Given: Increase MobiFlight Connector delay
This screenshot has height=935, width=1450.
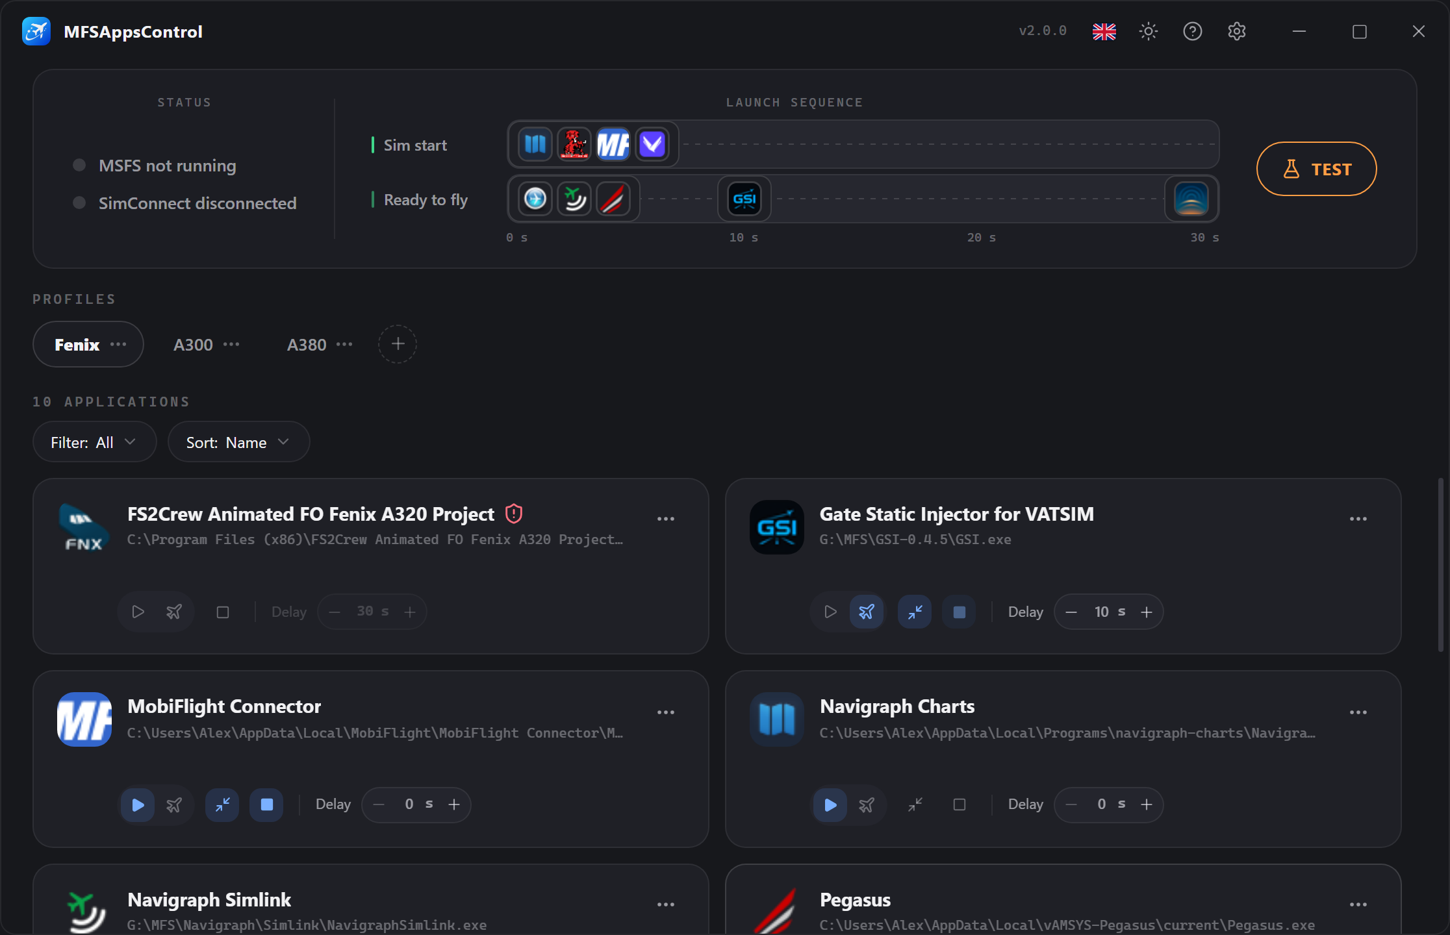Looking at the screenshot, I should click(454, 804).
